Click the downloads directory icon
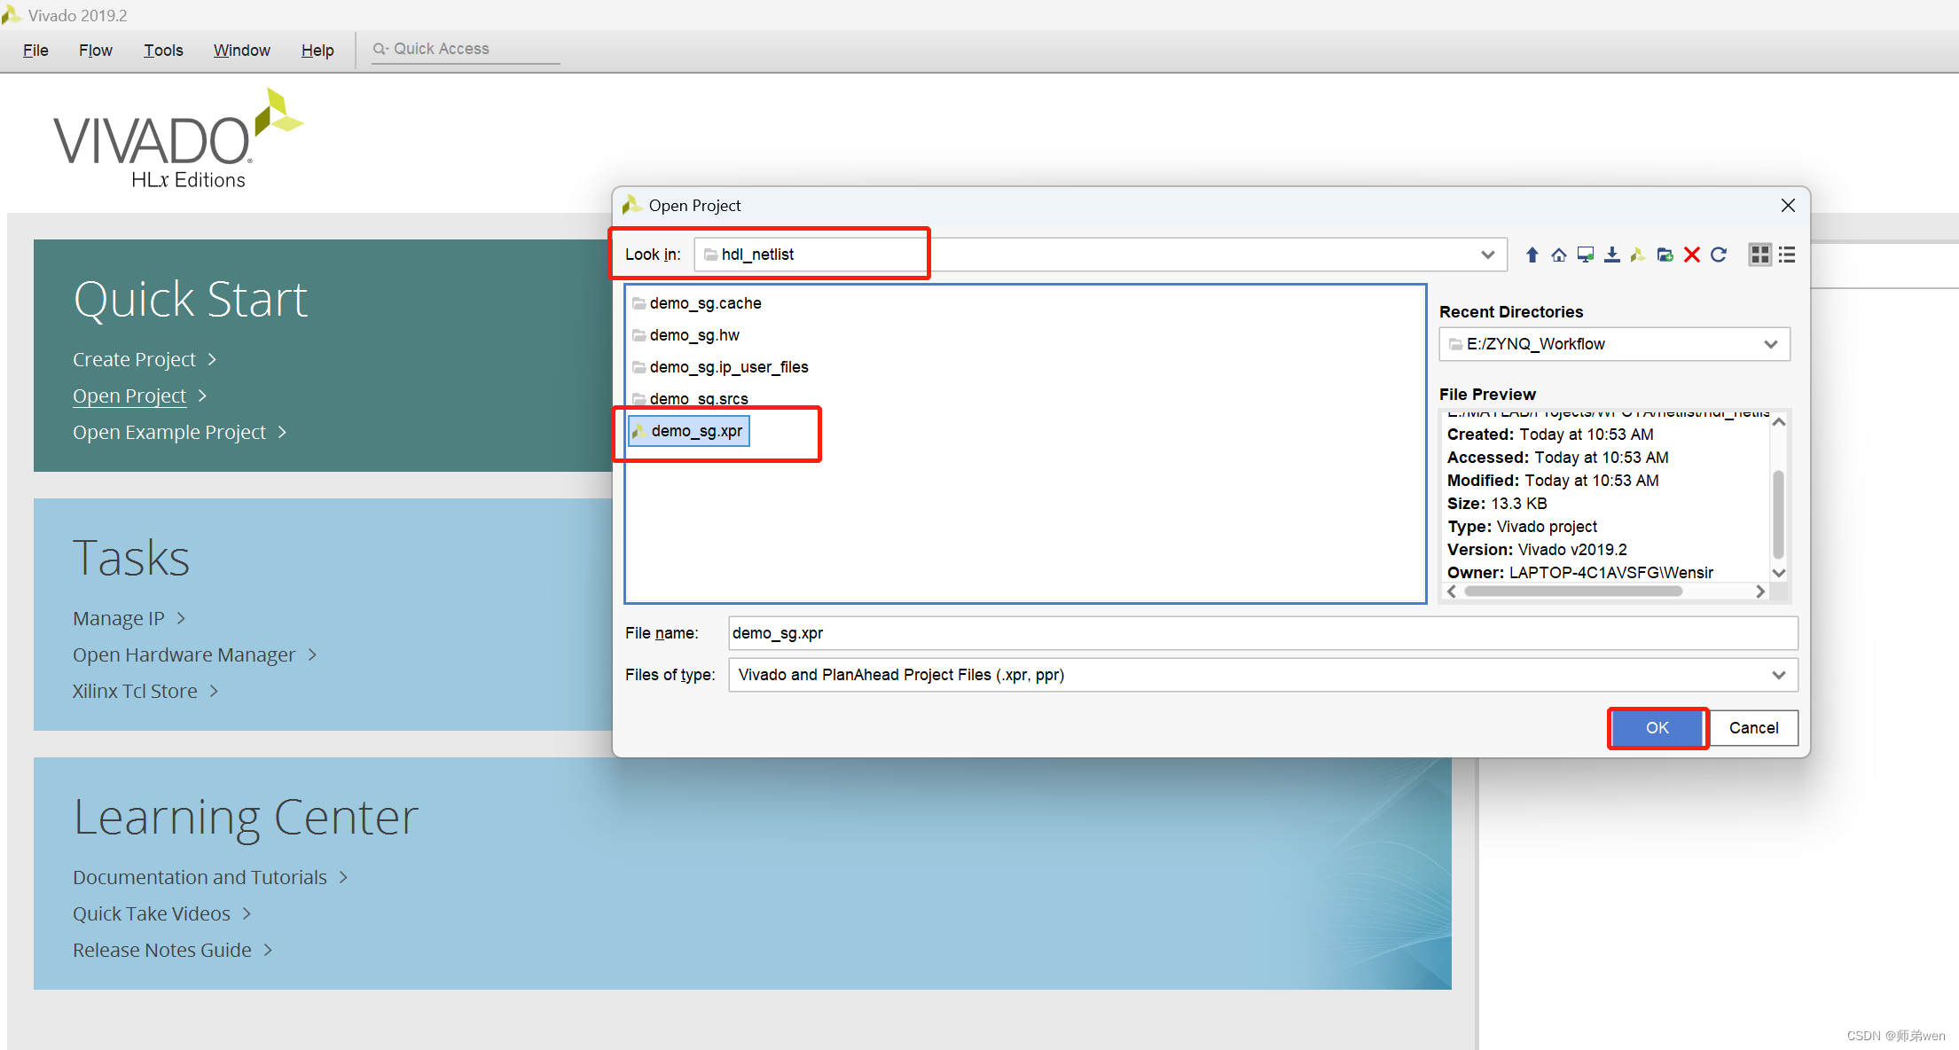The height and width of the screenshot is (1050, 1959). (x=1611, y=255)
